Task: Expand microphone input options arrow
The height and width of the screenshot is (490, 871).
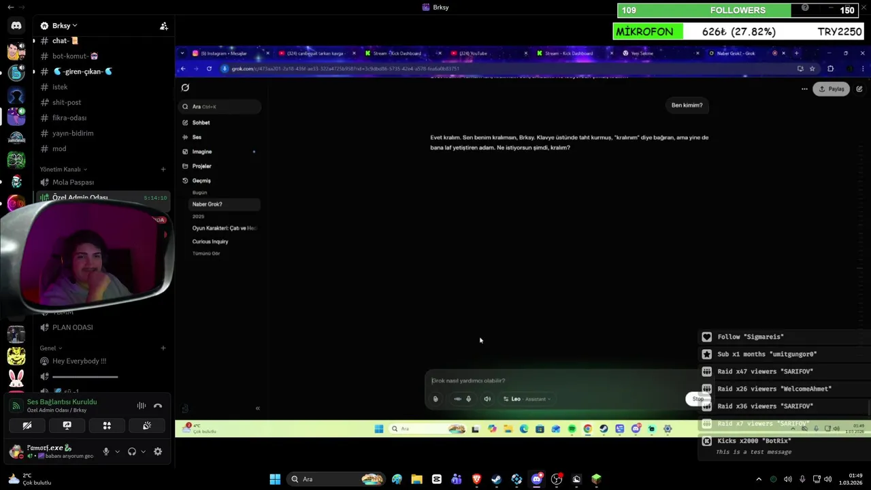Action: tap(117, 451)
